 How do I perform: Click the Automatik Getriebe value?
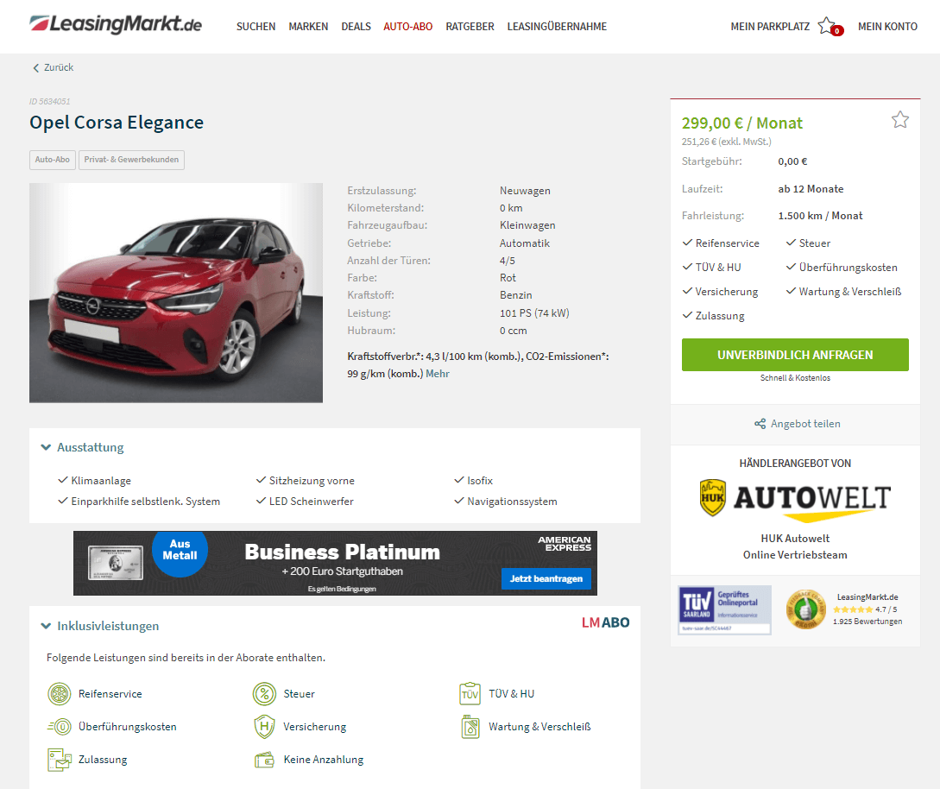click(x=525, y=243)
